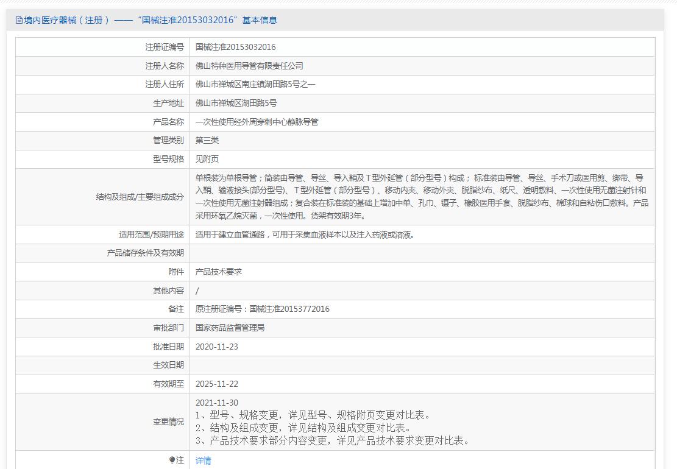The height and width of the screenshot is (469, 677).
Task: Click product name 一次性使用经外周穿刺中心静脉导管
Action: click(x=257, y=122)
